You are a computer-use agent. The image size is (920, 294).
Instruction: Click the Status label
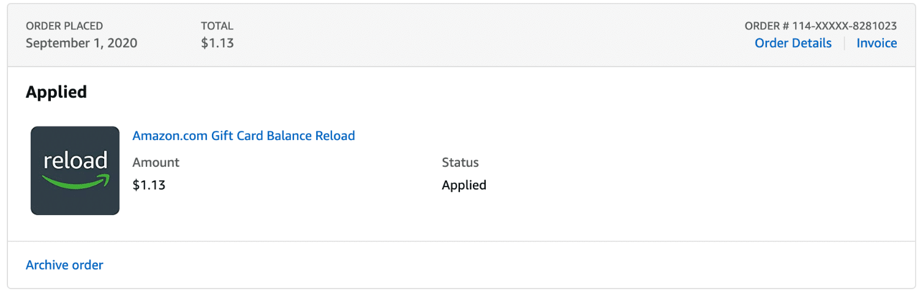(460, 163)
